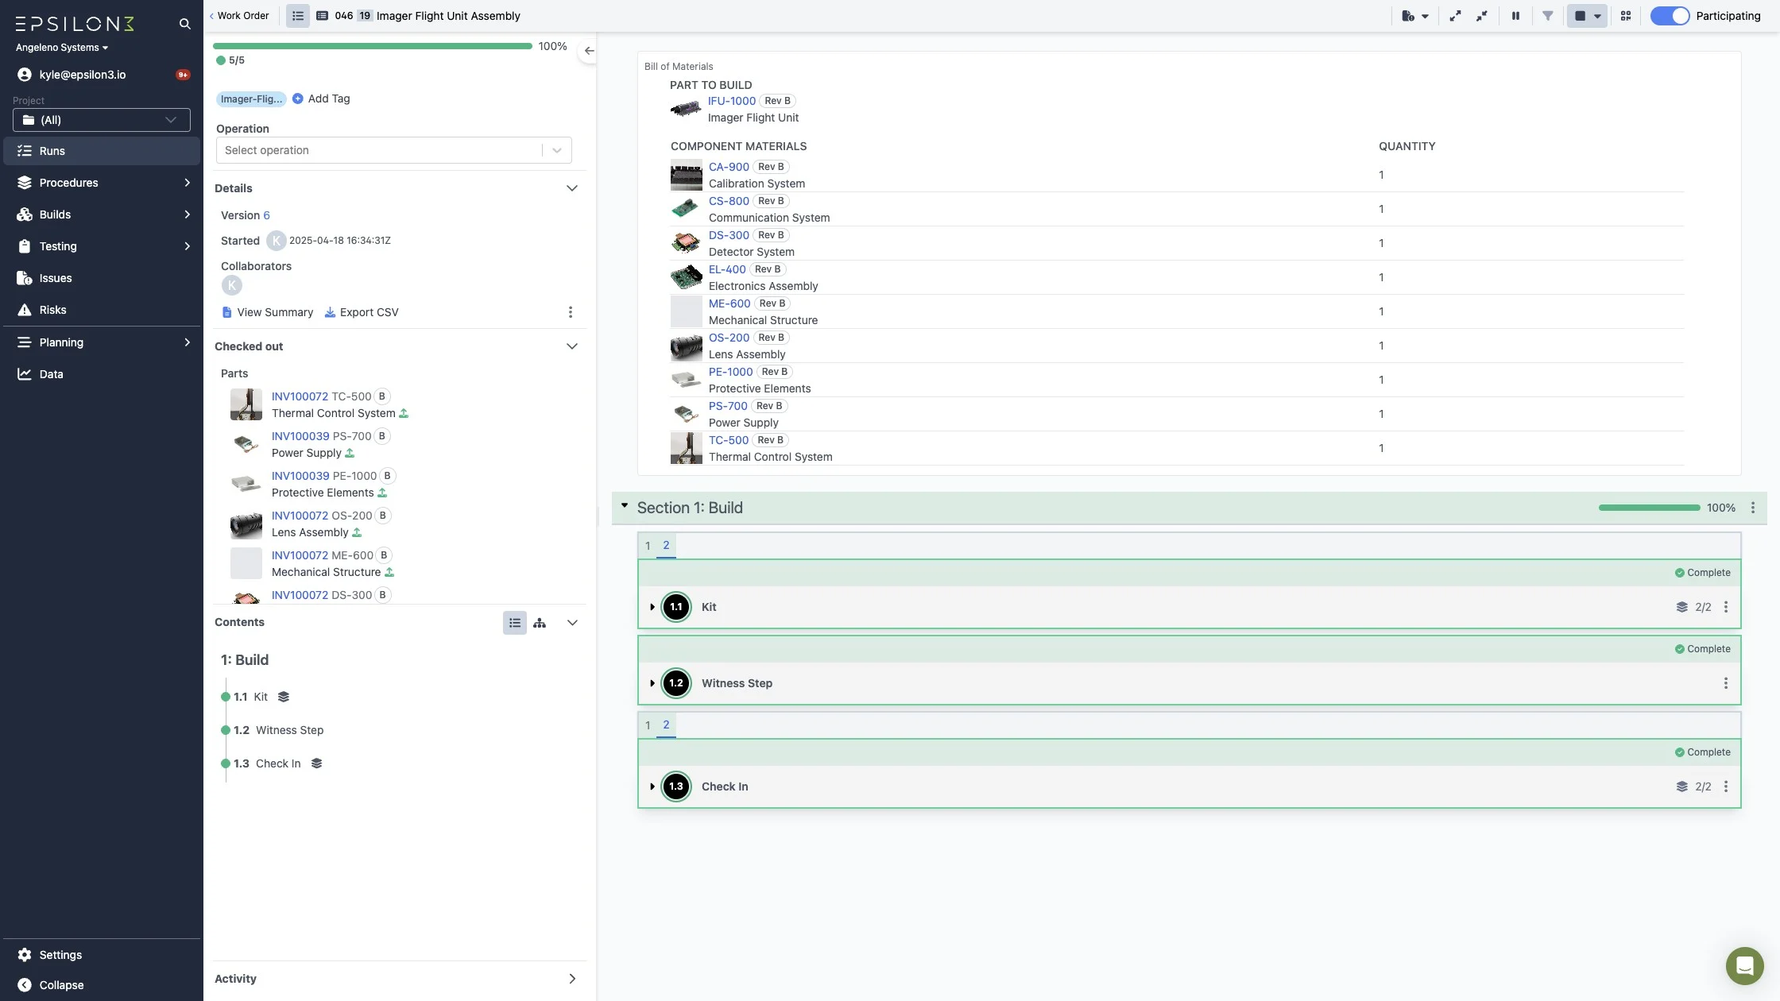
Task: Click the collapse all steps icon
Action: [1482, 16]
